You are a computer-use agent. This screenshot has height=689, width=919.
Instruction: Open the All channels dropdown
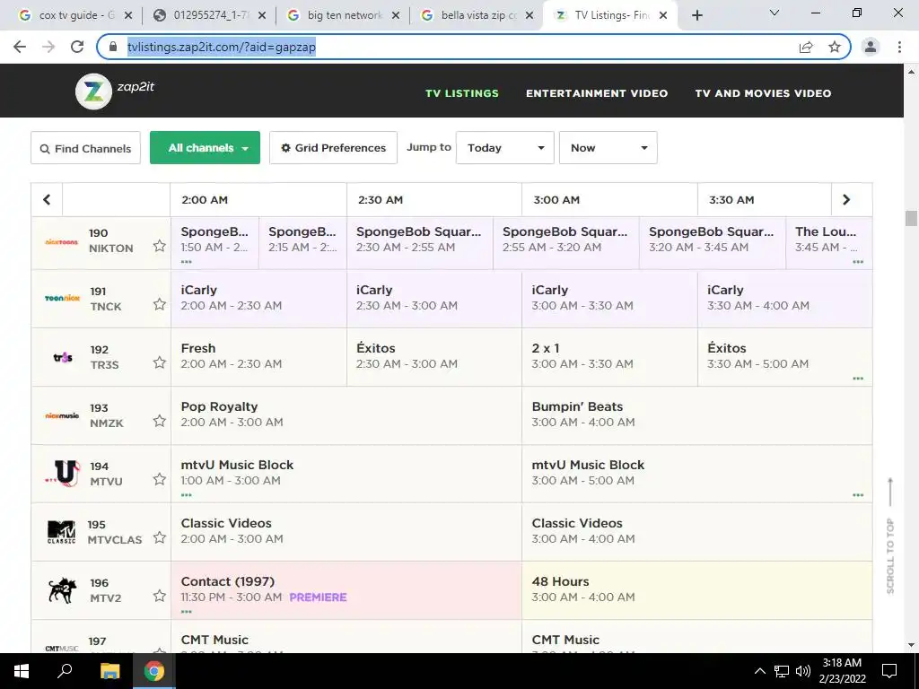[206, 148]
